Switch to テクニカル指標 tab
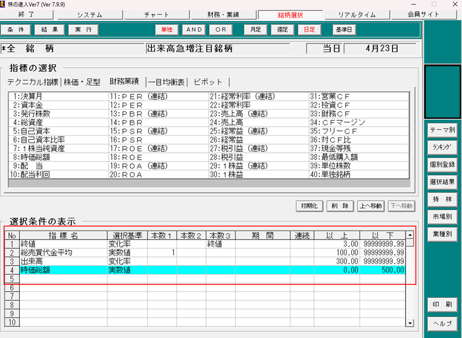The height and width of the screenshot is (338, 462). coord(32,82)
